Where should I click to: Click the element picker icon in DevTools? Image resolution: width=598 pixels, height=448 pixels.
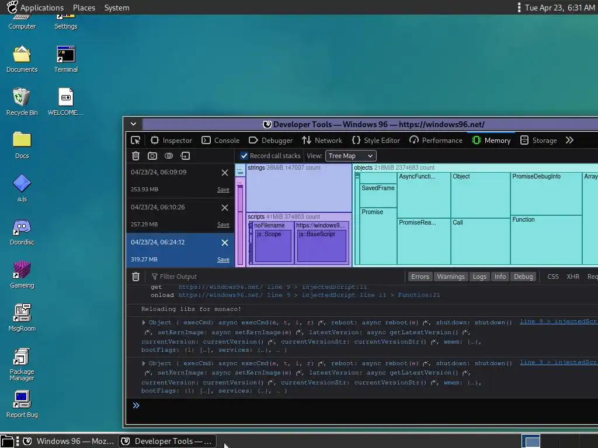(135, 141)
